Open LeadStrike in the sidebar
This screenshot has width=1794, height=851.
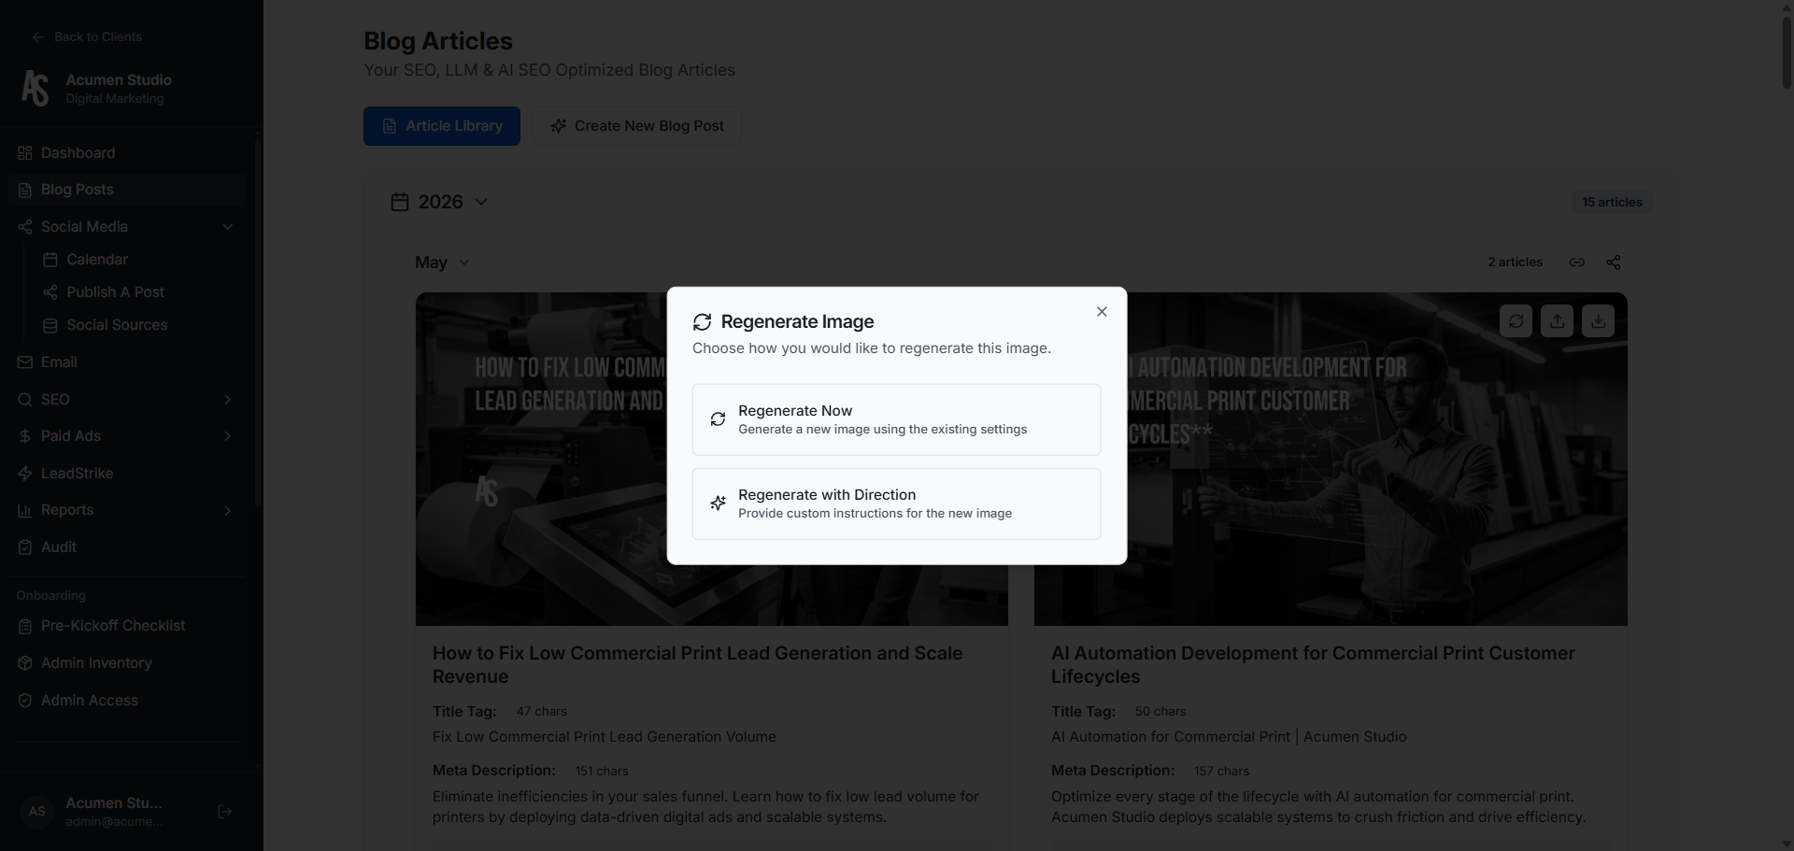[126, 474]
